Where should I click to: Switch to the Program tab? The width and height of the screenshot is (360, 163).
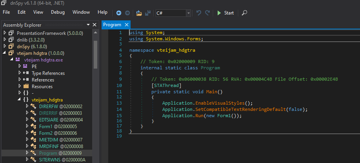(112, 25)
